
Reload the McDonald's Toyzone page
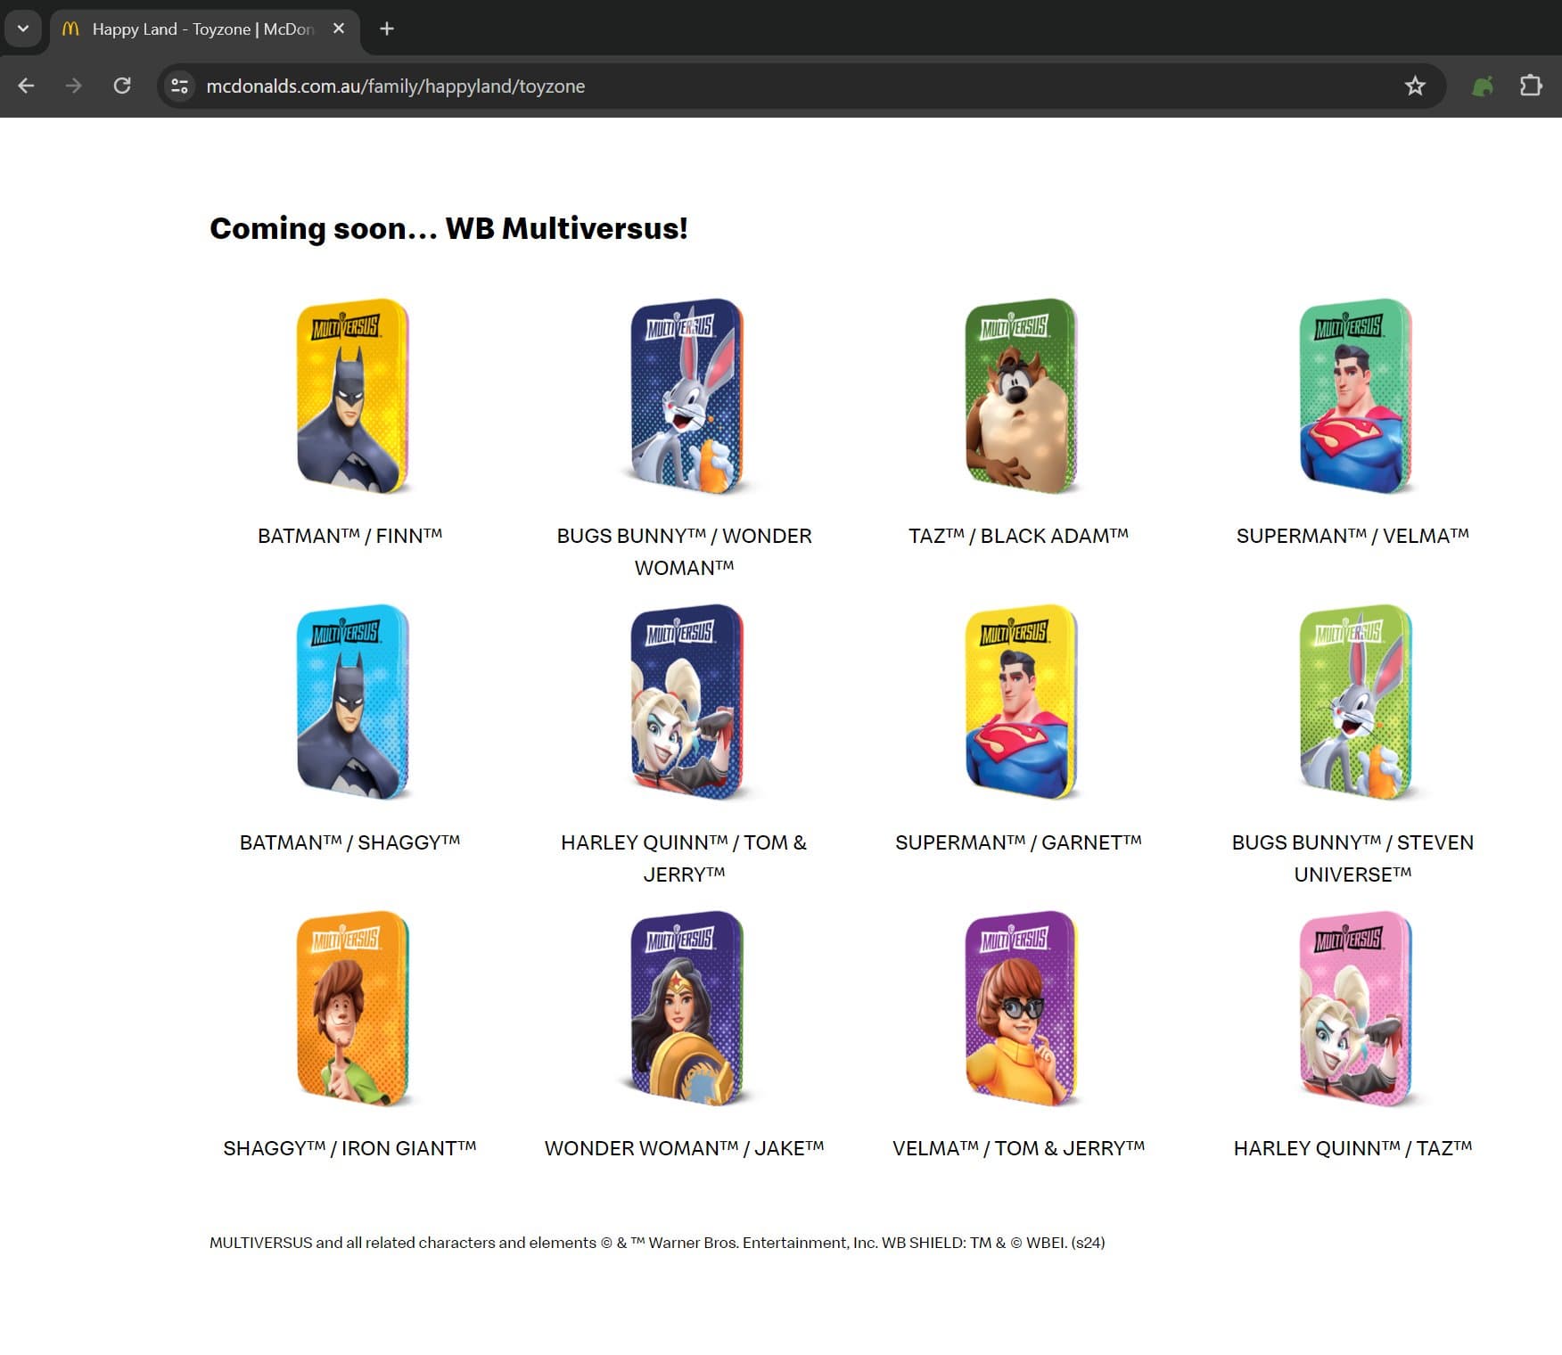122,86
